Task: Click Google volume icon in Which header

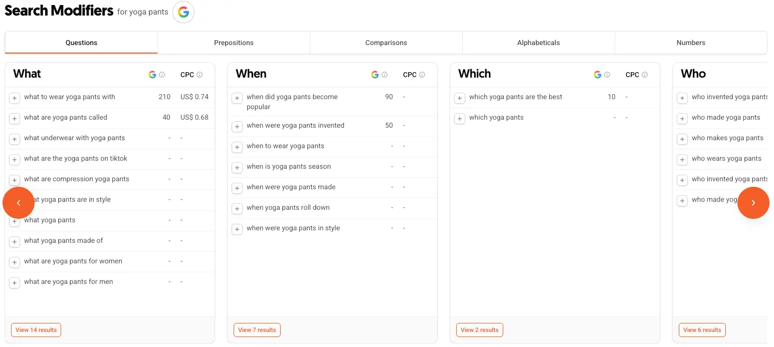Action: click(x=598, y=75)
